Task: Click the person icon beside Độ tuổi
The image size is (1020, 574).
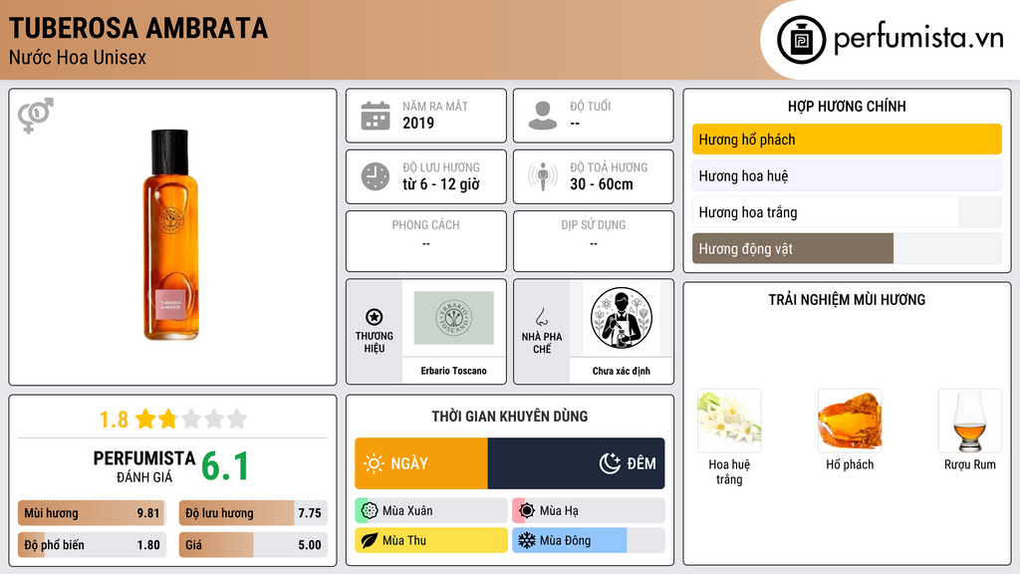Action: point(543,116)
